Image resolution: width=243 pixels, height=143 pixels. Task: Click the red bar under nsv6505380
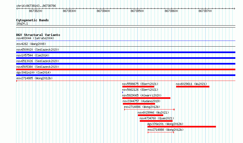tap(126, 69)
